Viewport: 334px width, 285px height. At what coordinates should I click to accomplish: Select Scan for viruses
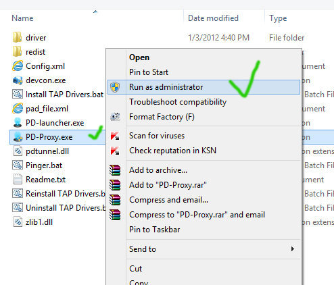(x=157, y=136)
